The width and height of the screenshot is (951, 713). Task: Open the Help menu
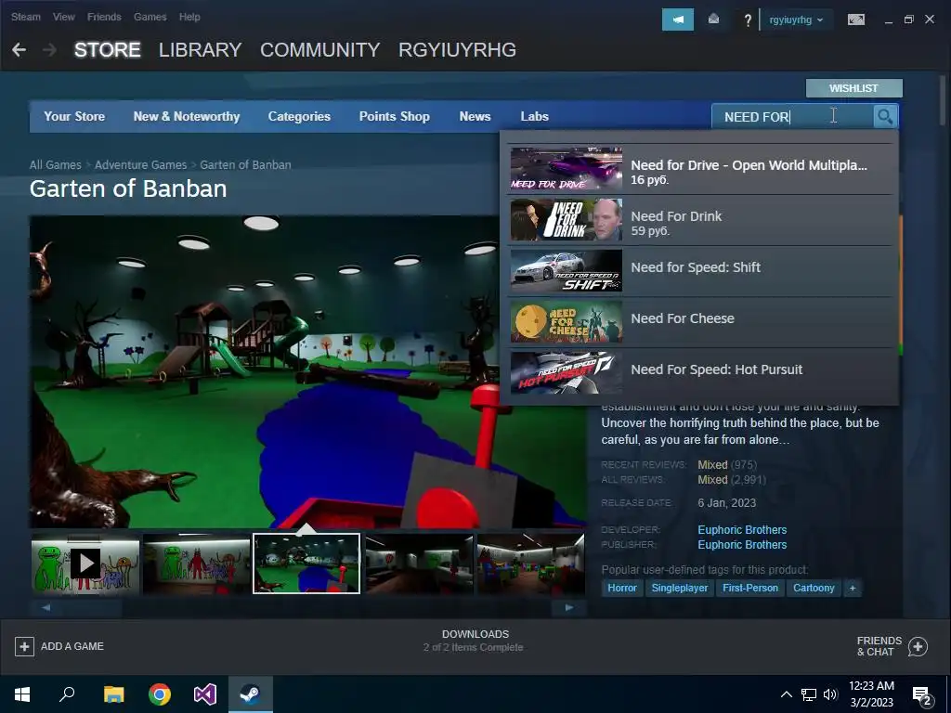pos(189,17)
